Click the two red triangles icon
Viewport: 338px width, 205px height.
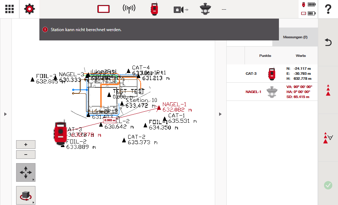click(x=328, y=90)
